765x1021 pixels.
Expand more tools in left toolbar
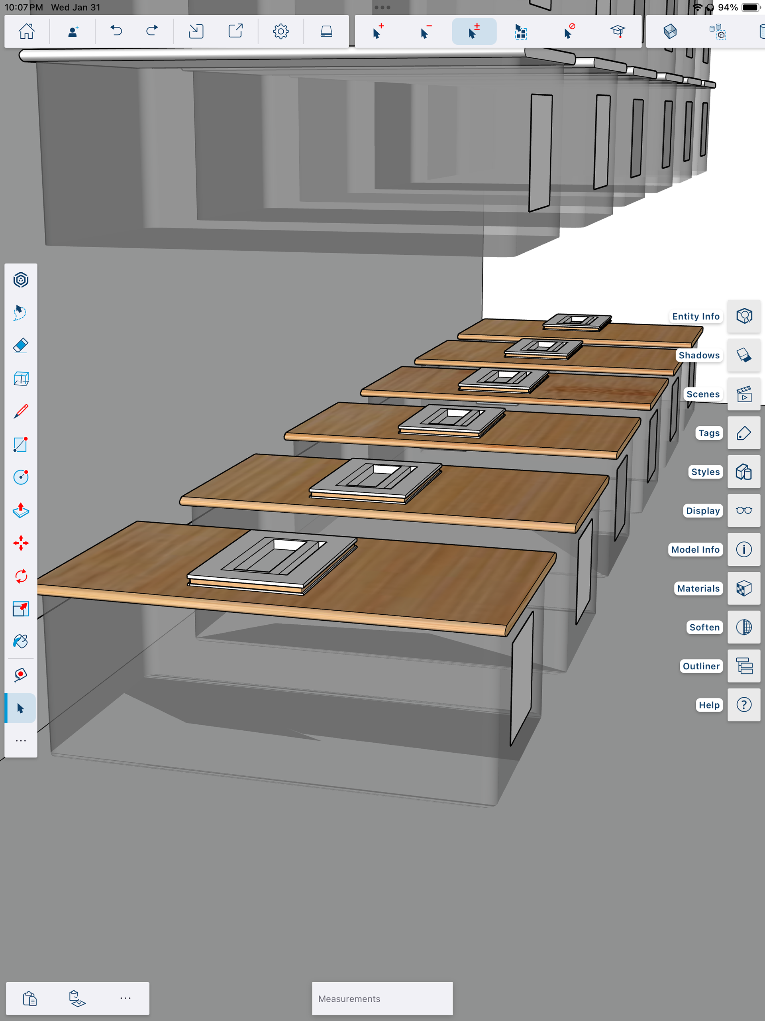tap(21, 741)
